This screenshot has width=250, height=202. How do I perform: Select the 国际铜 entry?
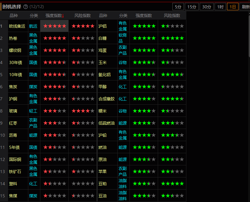[15, 159]
